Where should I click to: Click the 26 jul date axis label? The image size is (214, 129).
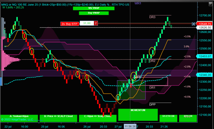87,127
